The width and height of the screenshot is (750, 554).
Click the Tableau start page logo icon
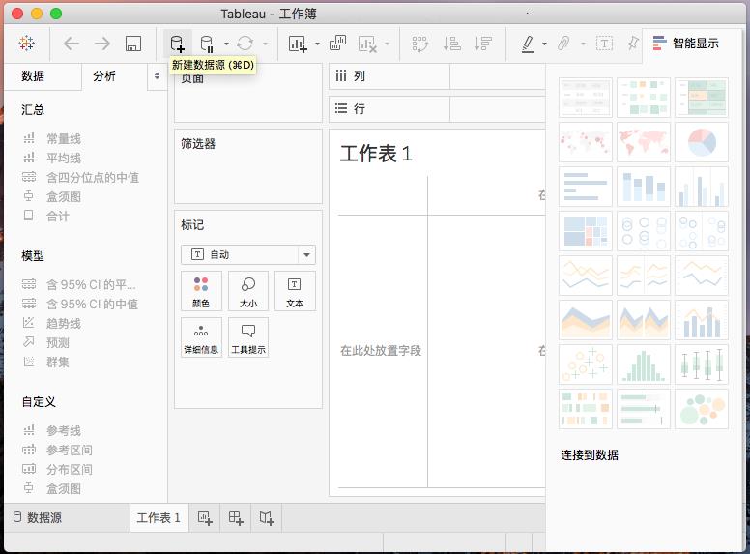[x=27, y=44]
